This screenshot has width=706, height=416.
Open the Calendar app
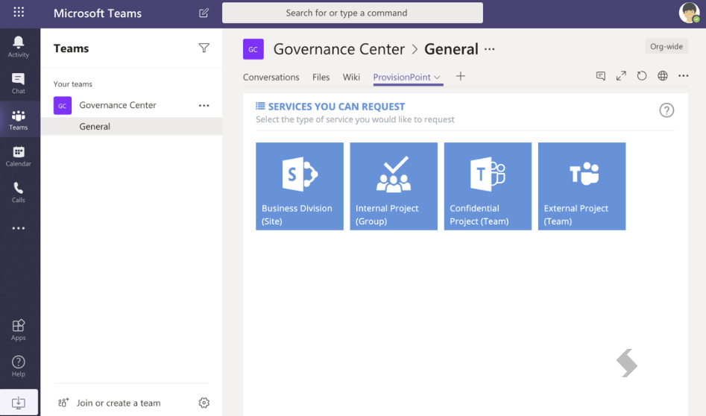[19, 157]
